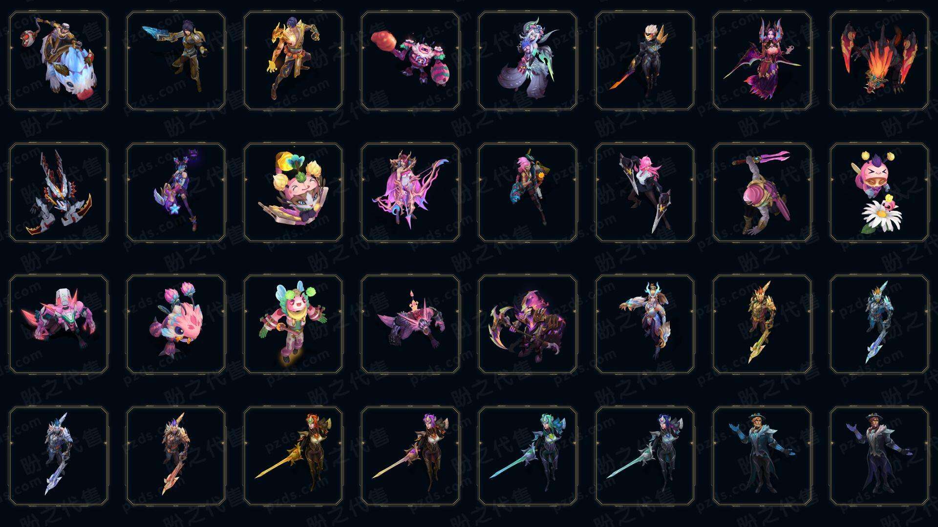Select the pink fish with lotus flowers
Viewport: 938px width, 527px height.
[x=176, y=324]
